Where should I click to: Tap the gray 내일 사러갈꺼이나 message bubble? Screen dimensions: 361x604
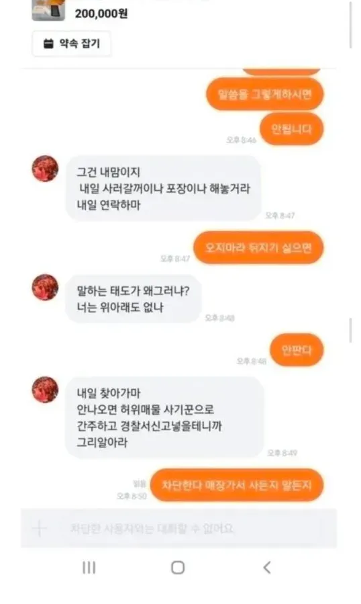pyautogui.click(x=164, y=188)
